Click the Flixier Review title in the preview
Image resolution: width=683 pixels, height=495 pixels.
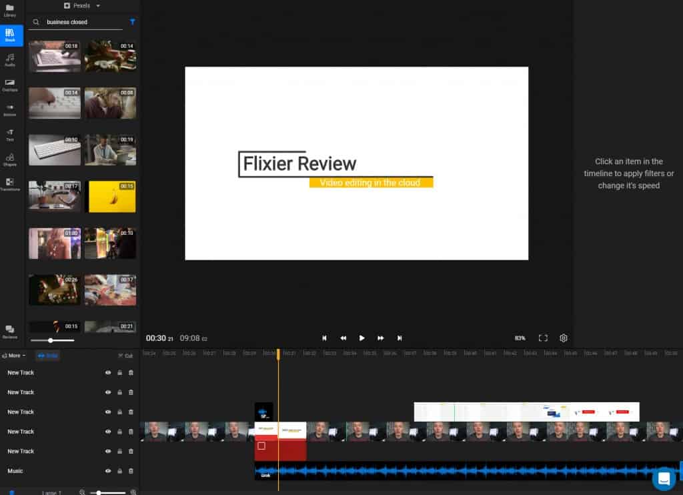[299, 164]
